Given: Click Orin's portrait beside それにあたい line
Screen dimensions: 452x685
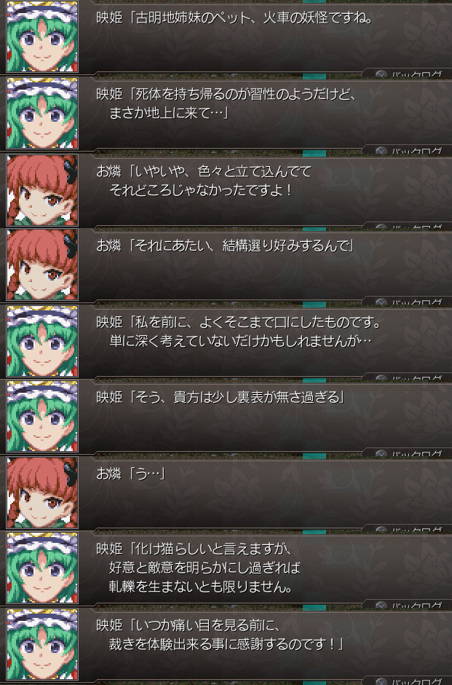Looking at the screenshot, I should point(42,265).
